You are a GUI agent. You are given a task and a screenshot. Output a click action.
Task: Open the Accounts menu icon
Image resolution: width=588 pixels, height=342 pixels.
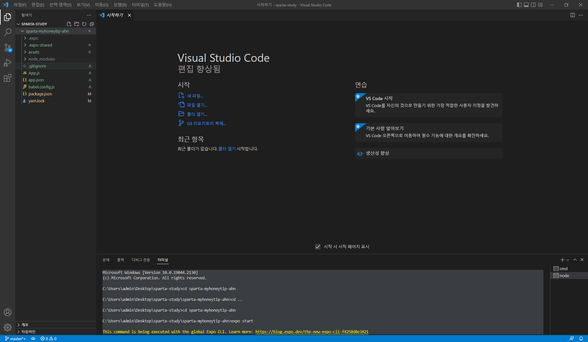[8, 312]
